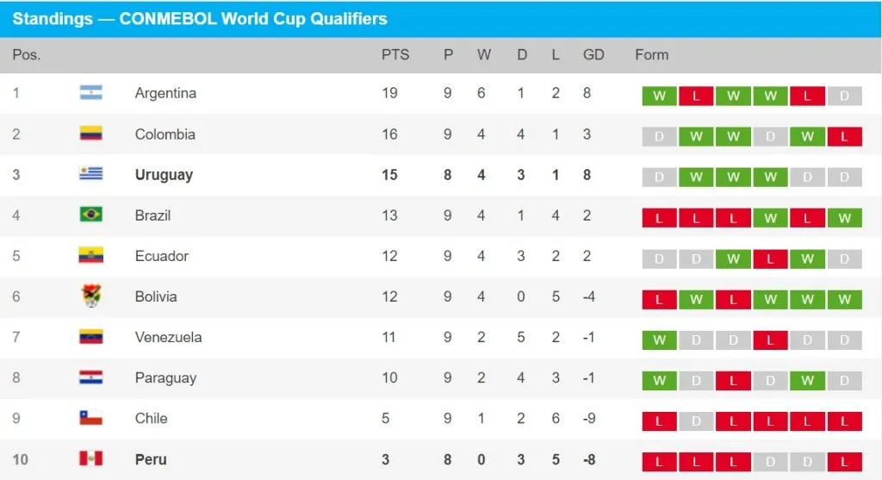
Task: Open the Uruguay team link
Action: point(164,174)
